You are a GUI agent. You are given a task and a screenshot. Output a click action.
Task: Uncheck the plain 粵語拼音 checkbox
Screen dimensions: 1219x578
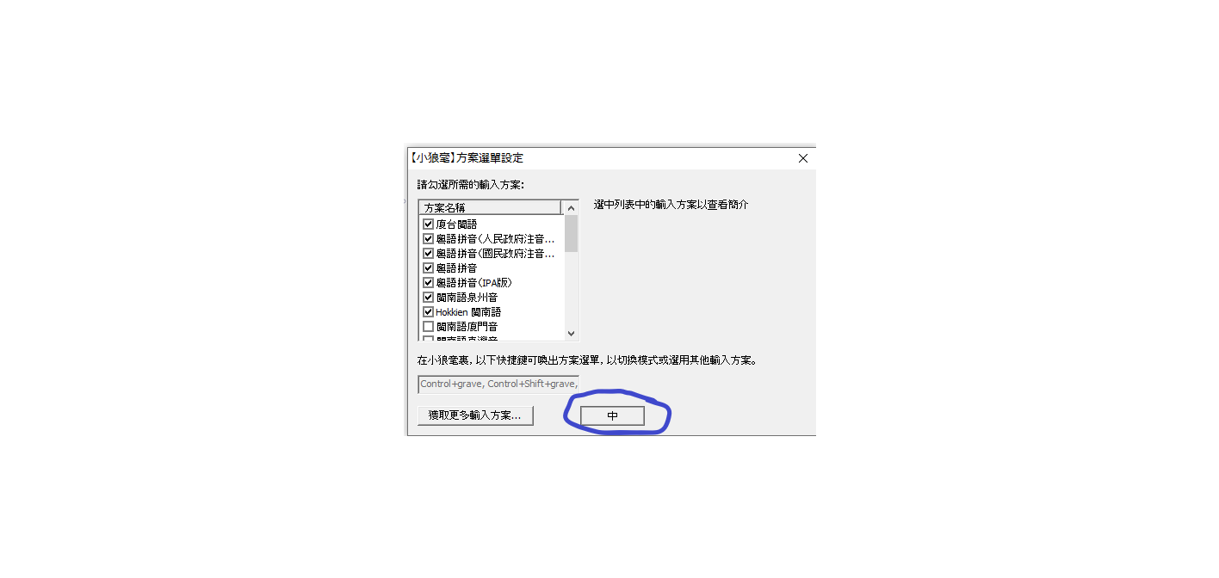click(x=428, y=267)
